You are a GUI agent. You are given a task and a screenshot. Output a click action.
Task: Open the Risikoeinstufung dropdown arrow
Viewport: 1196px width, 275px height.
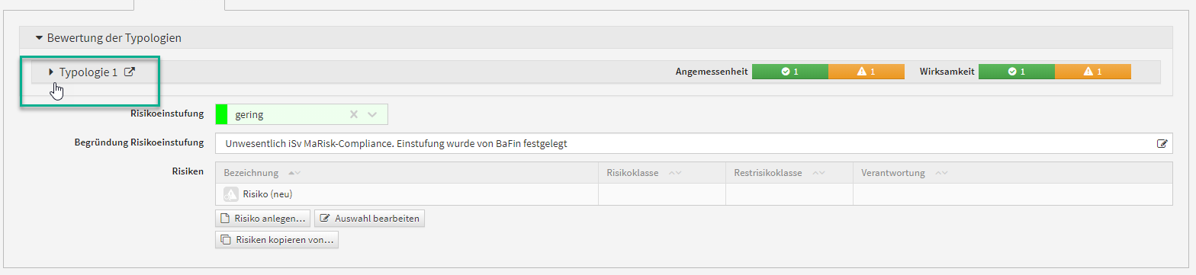pyautogui.click(x=372, y=114)
